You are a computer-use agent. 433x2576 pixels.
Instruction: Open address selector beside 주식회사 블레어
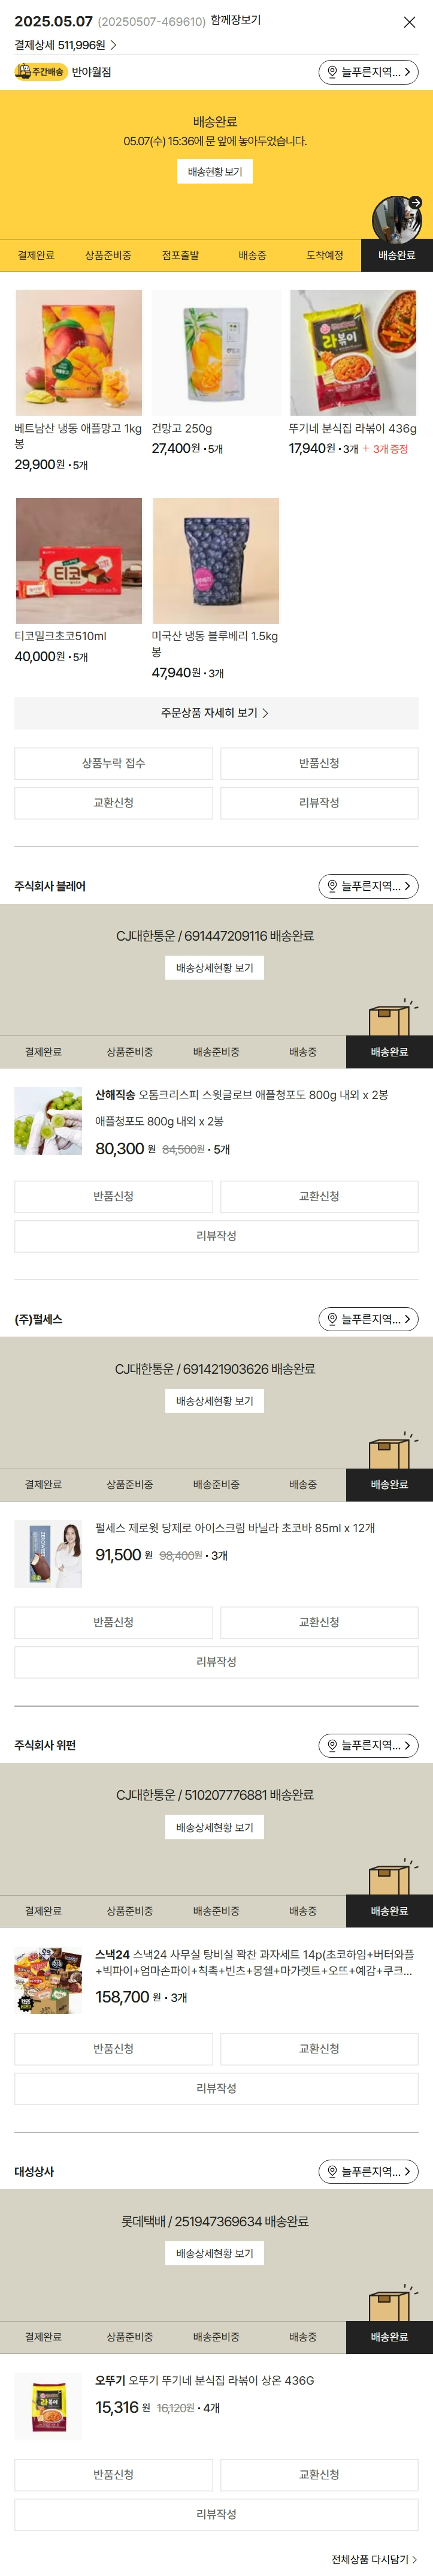368,886
